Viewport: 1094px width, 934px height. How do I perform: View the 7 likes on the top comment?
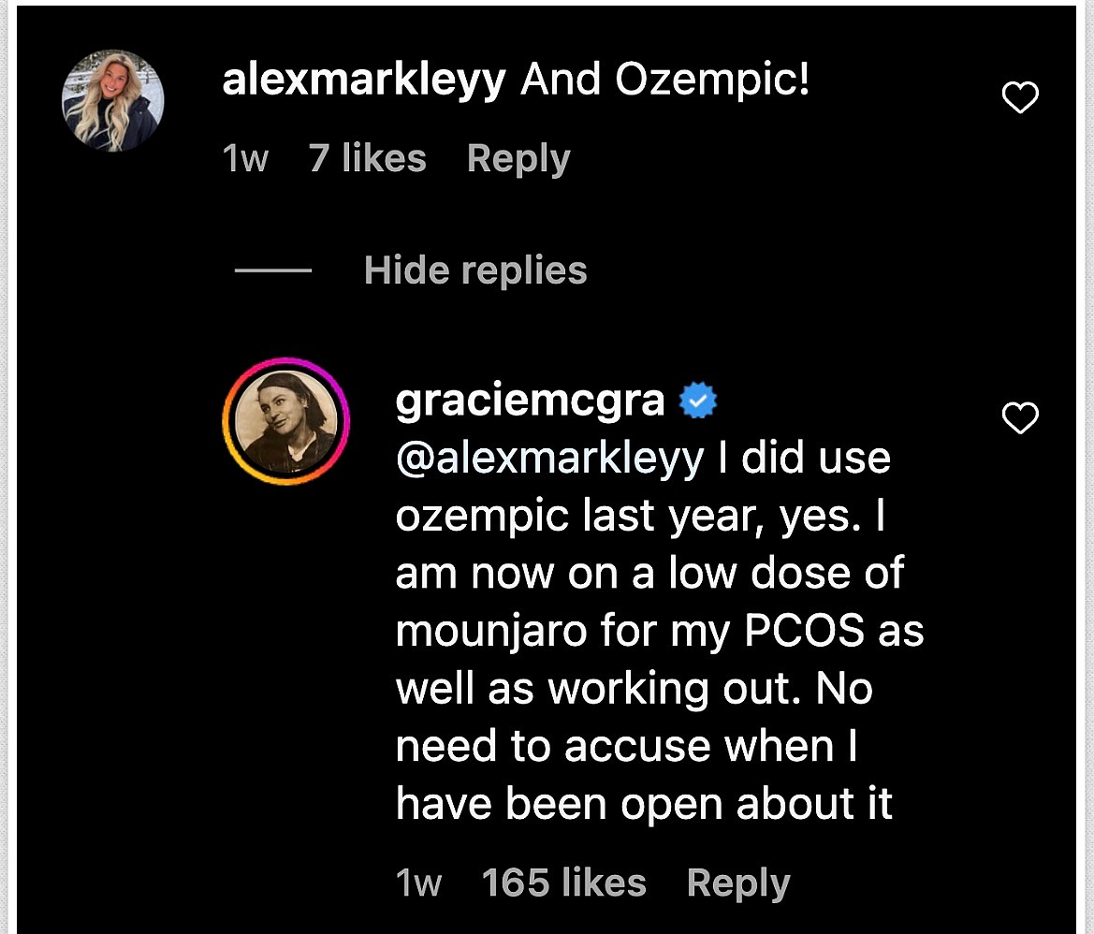click(367, 158)
